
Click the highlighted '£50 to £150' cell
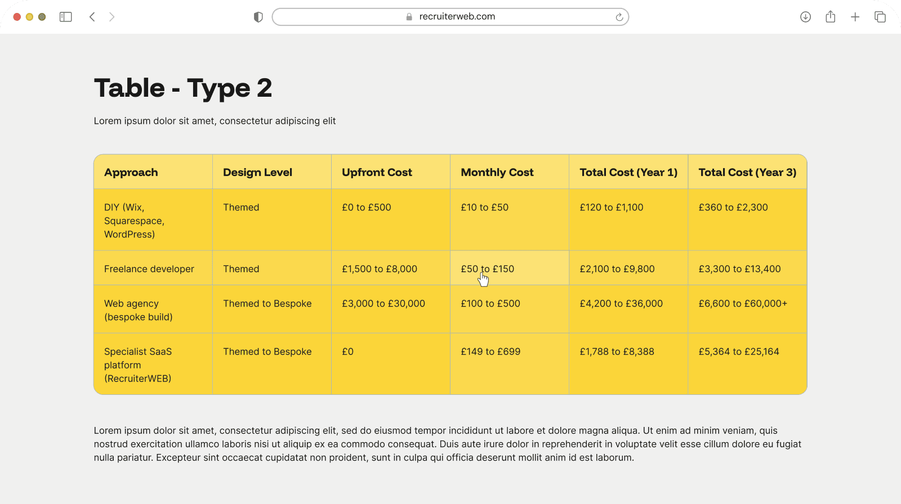(510, 268)
